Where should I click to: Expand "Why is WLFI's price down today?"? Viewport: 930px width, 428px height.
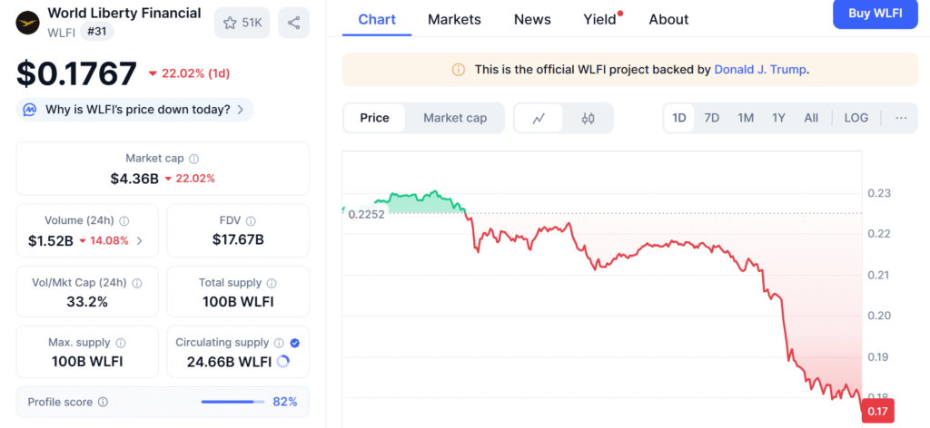tap(134, 110)
